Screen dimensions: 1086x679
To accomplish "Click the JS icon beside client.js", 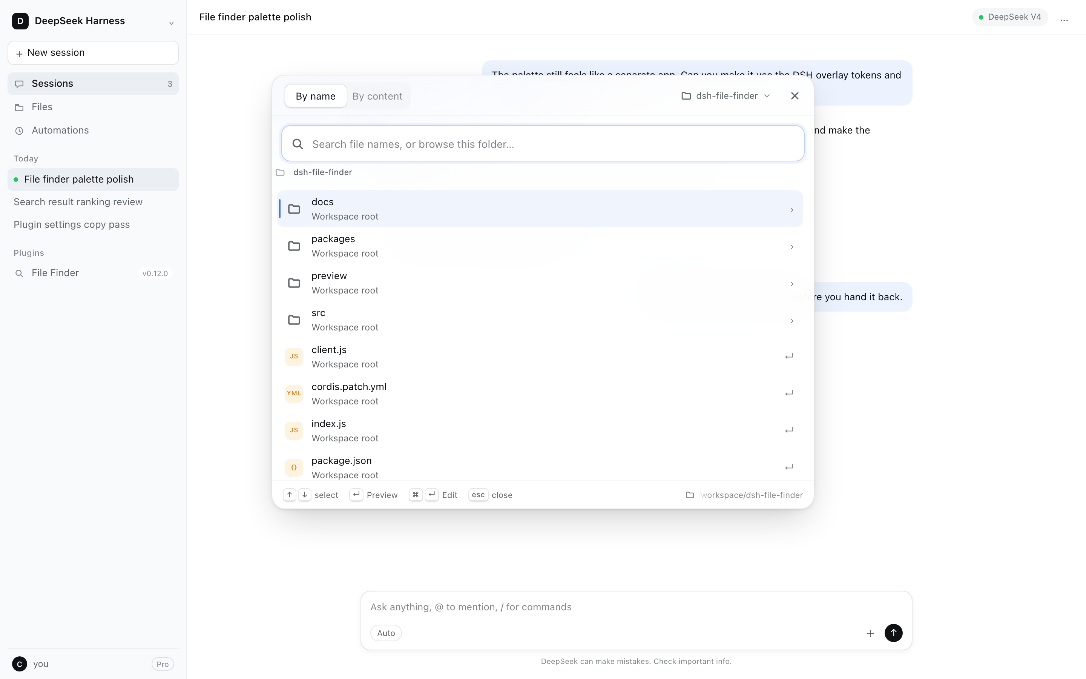I will tap(294, 356).
